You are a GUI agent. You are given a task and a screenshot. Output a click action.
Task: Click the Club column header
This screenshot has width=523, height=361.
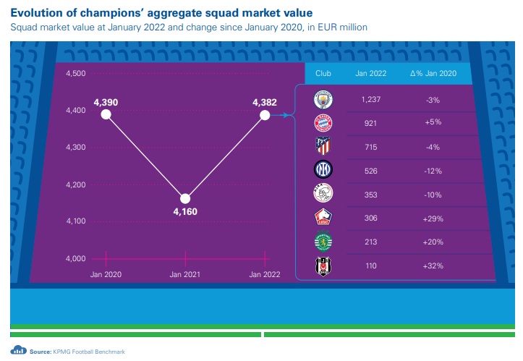click(323, 74)
